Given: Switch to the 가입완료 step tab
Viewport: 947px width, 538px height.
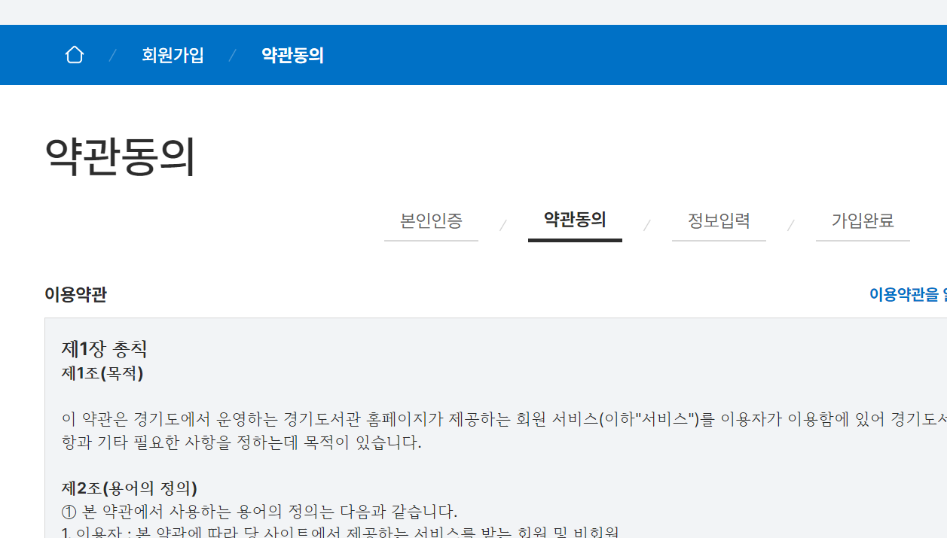Looking at the screenshot, I should click(x=863, y=221).
